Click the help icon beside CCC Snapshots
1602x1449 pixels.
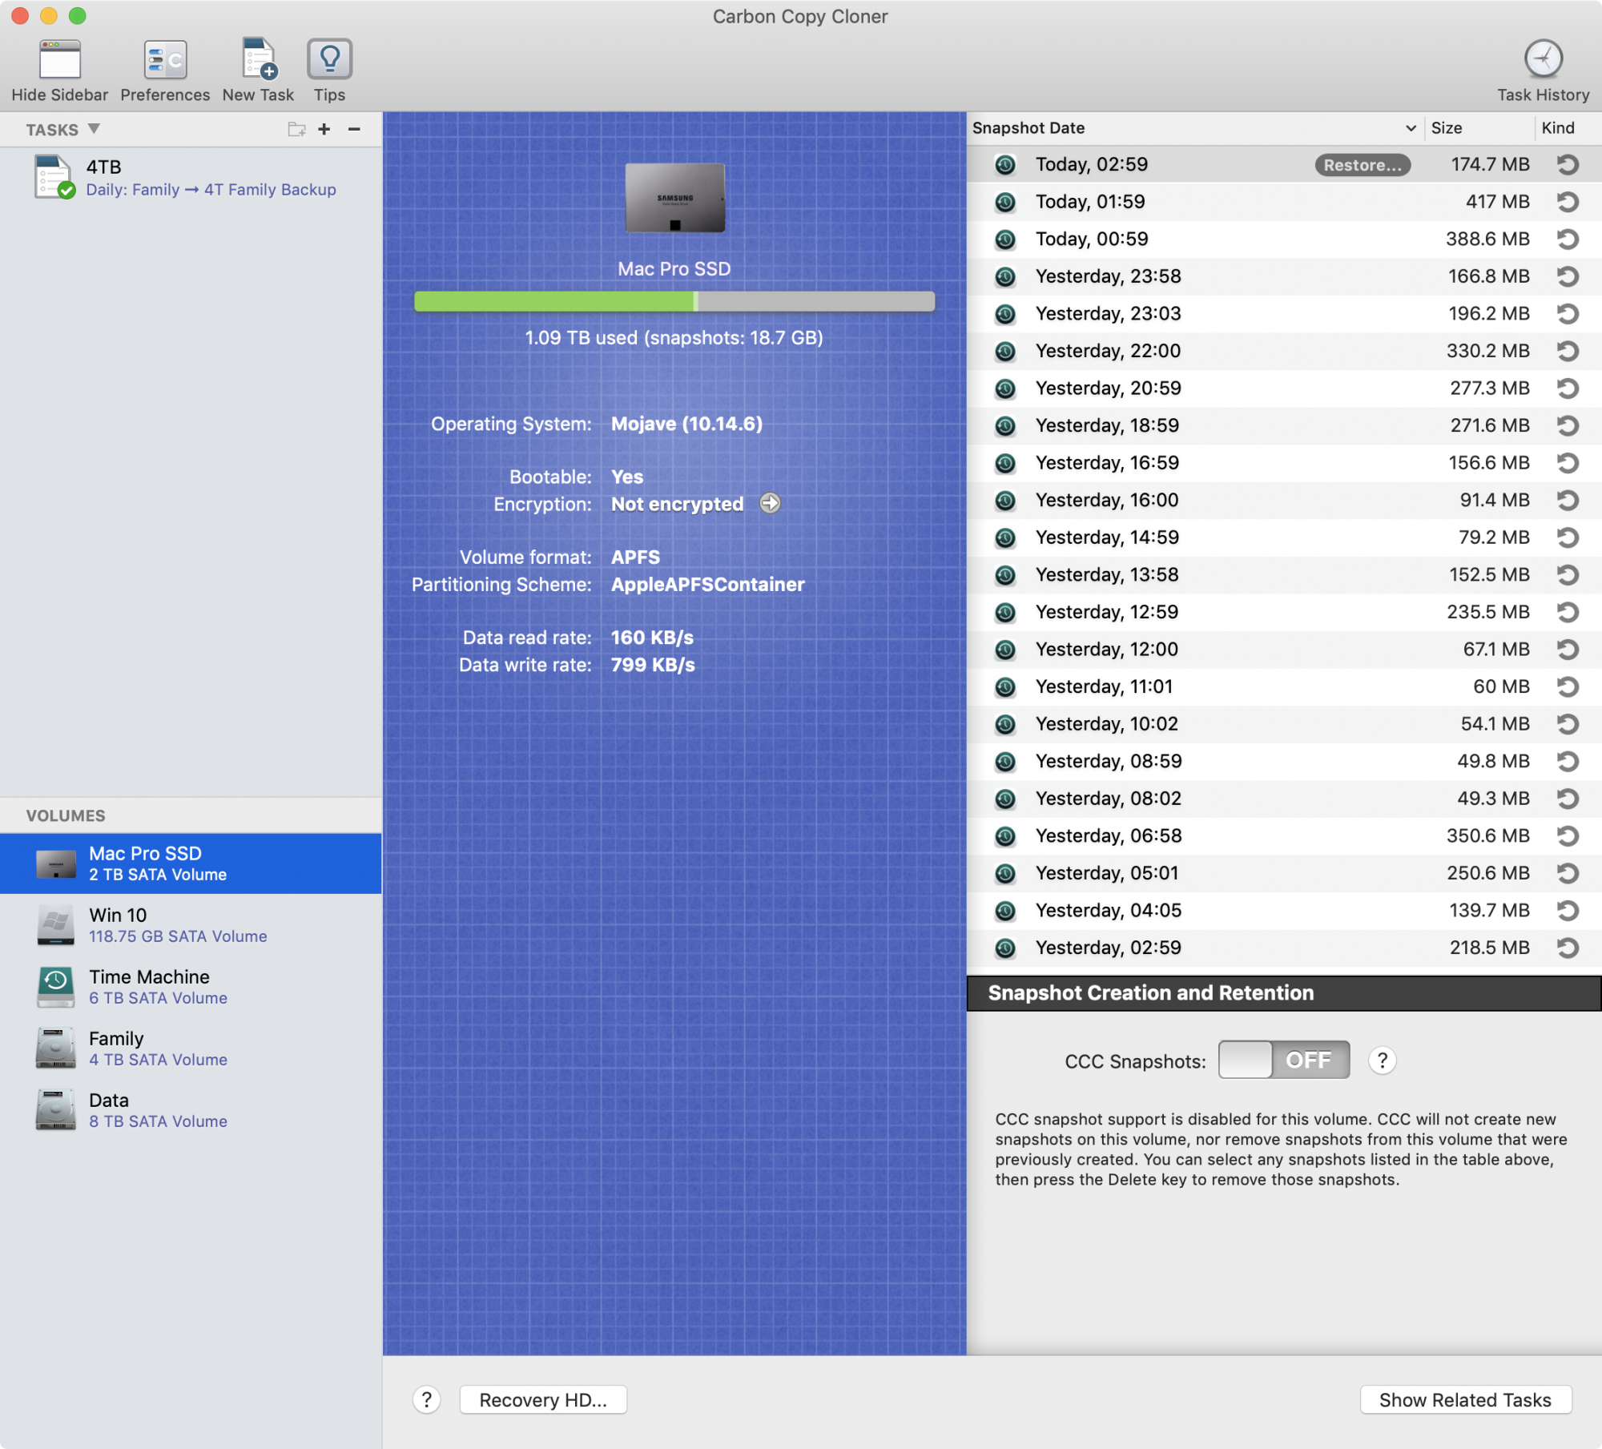(1382, 1061)
